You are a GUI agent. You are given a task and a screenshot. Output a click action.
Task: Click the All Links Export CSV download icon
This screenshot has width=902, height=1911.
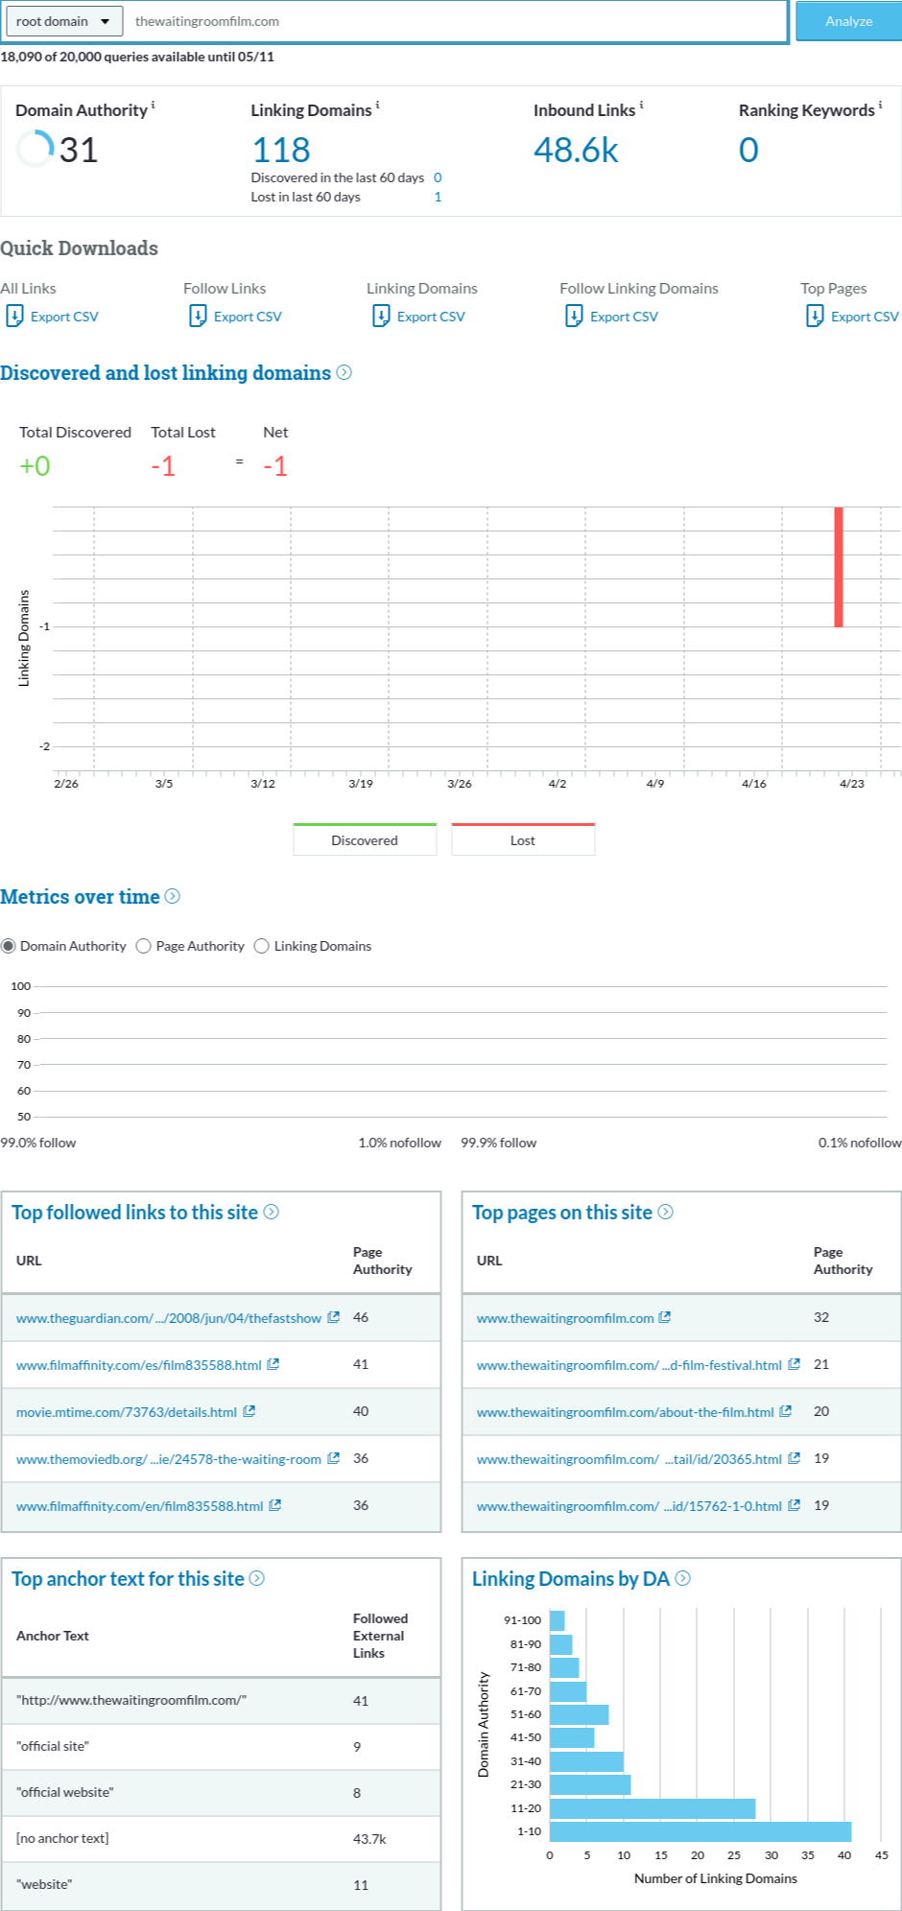pos(14,316)
